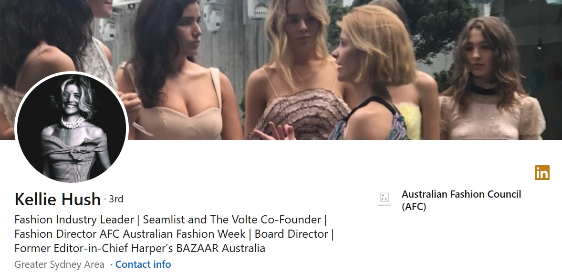Click the Board Director text in headline
This screenshot has width=562, height=274.
(x=291, y=234)
